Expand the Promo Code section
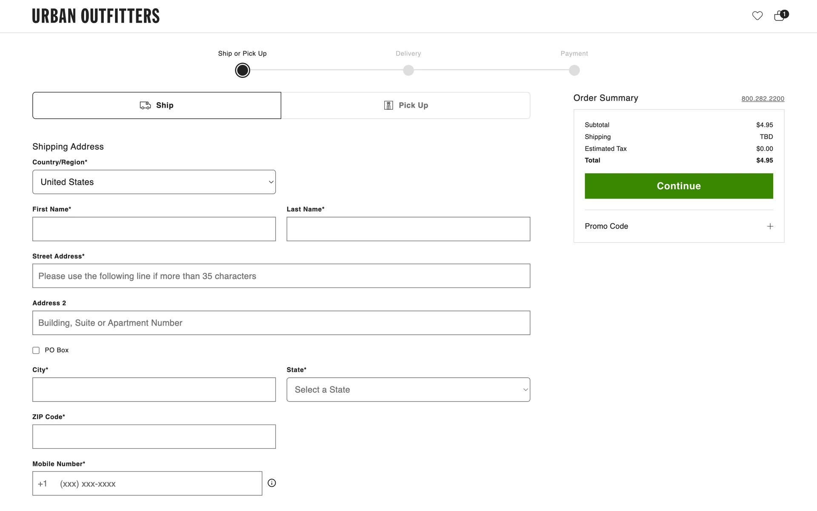This screenshot has width=817, height=511. click(606, 226)
